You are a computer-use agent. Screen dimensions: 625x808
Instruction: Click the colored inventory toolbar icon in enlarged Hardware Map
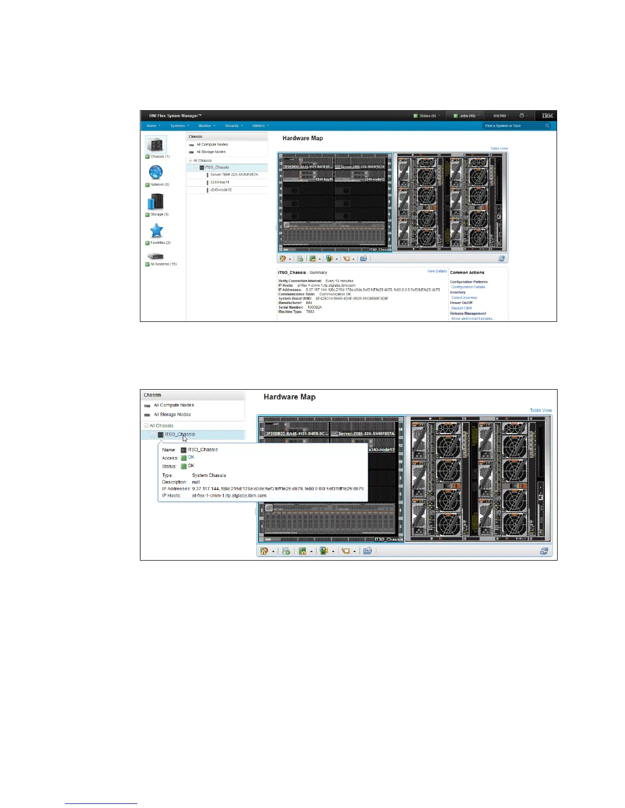tap(323, 551)
